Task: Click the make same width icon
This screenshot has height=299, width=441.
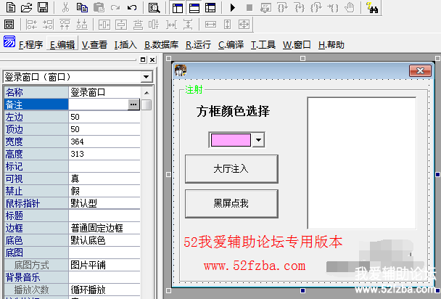Action: coord(210,25)
